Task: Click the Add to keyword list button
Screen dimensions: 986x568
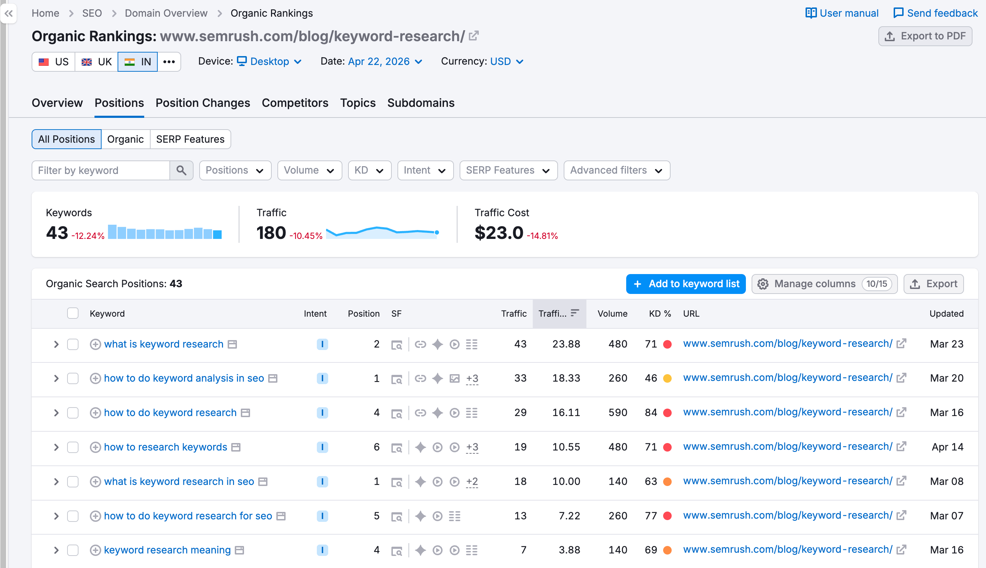Action: point(686,284)
